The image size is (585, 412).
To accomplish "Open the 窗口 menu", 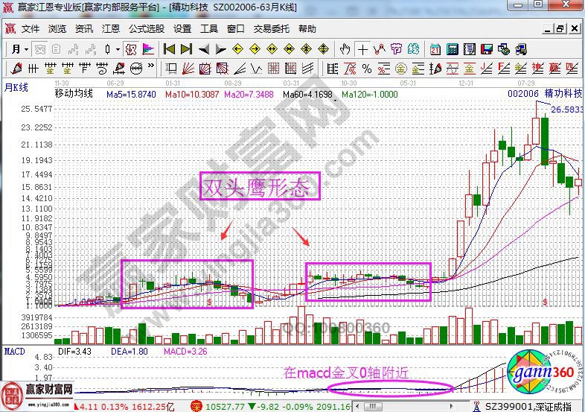I will pyautogui.click(x=236, y=29).
